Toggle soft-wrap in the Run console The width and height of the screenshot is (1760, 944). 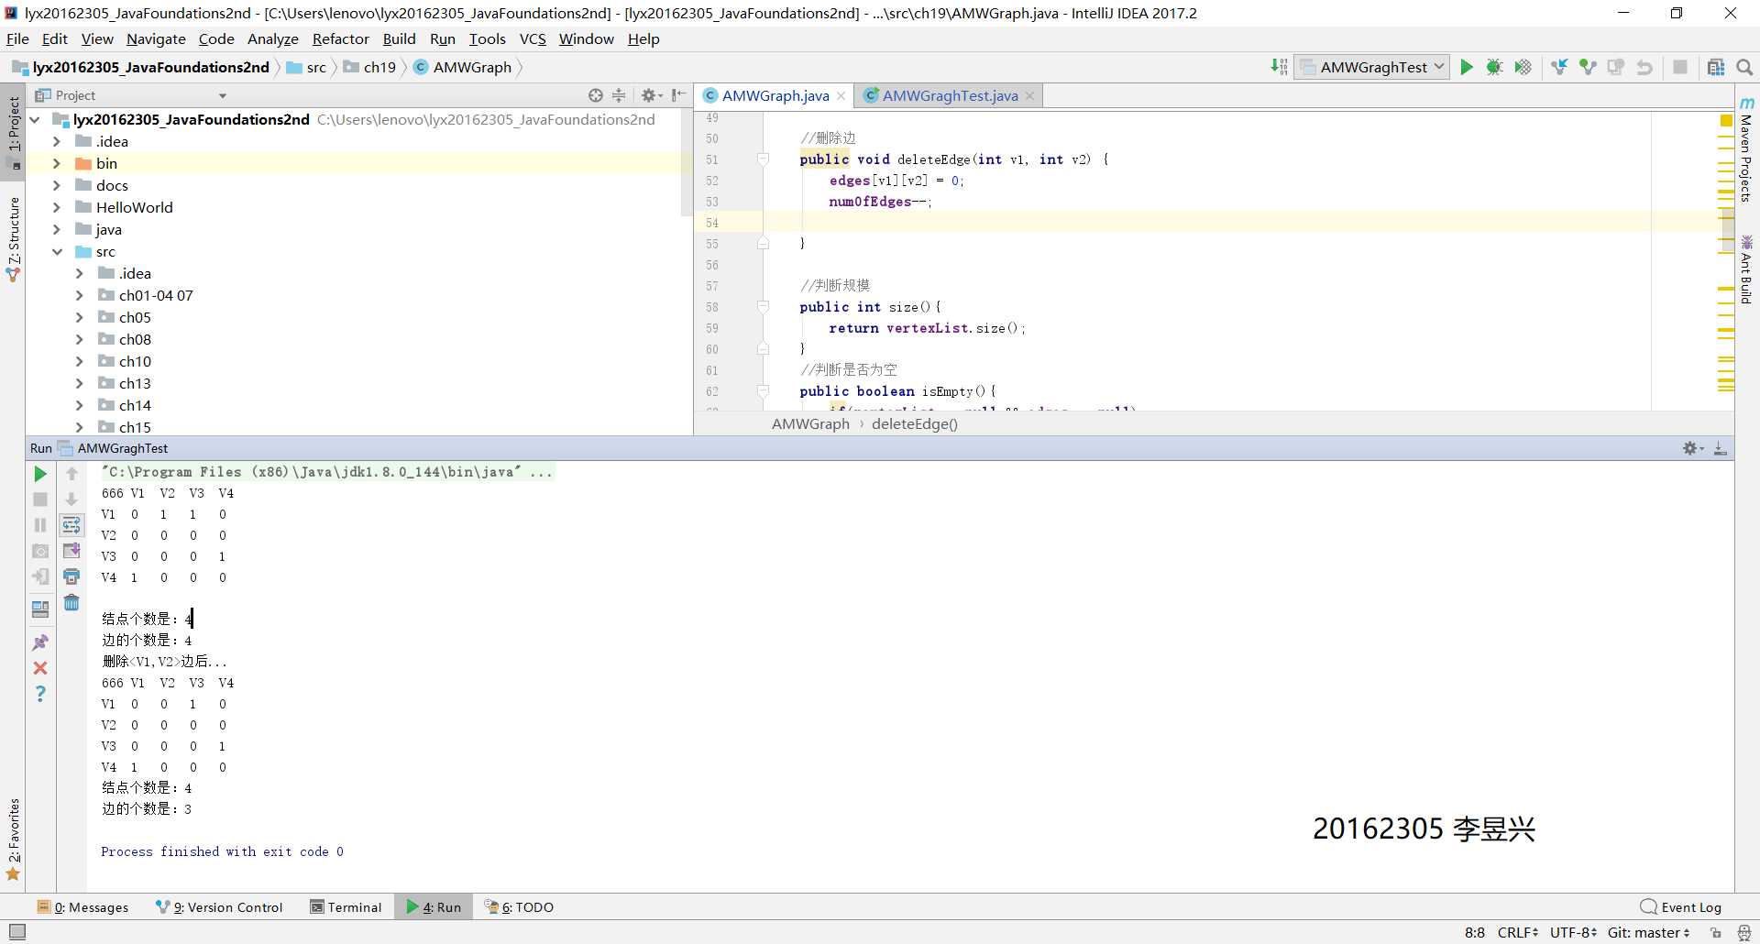[71, 525]
